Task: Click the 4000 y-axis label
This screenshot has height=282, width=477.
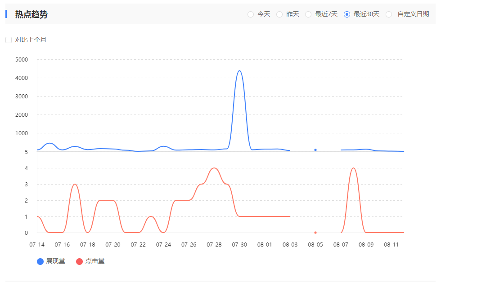Action: tap(22, 78)
